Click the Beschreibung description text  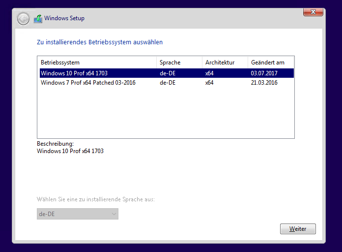tap(70, 151)
